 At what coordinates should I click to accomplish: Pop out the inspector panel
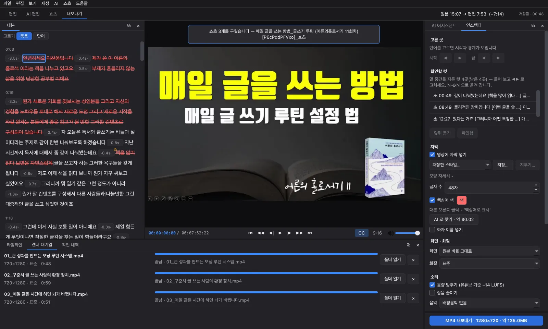[533, 26]
